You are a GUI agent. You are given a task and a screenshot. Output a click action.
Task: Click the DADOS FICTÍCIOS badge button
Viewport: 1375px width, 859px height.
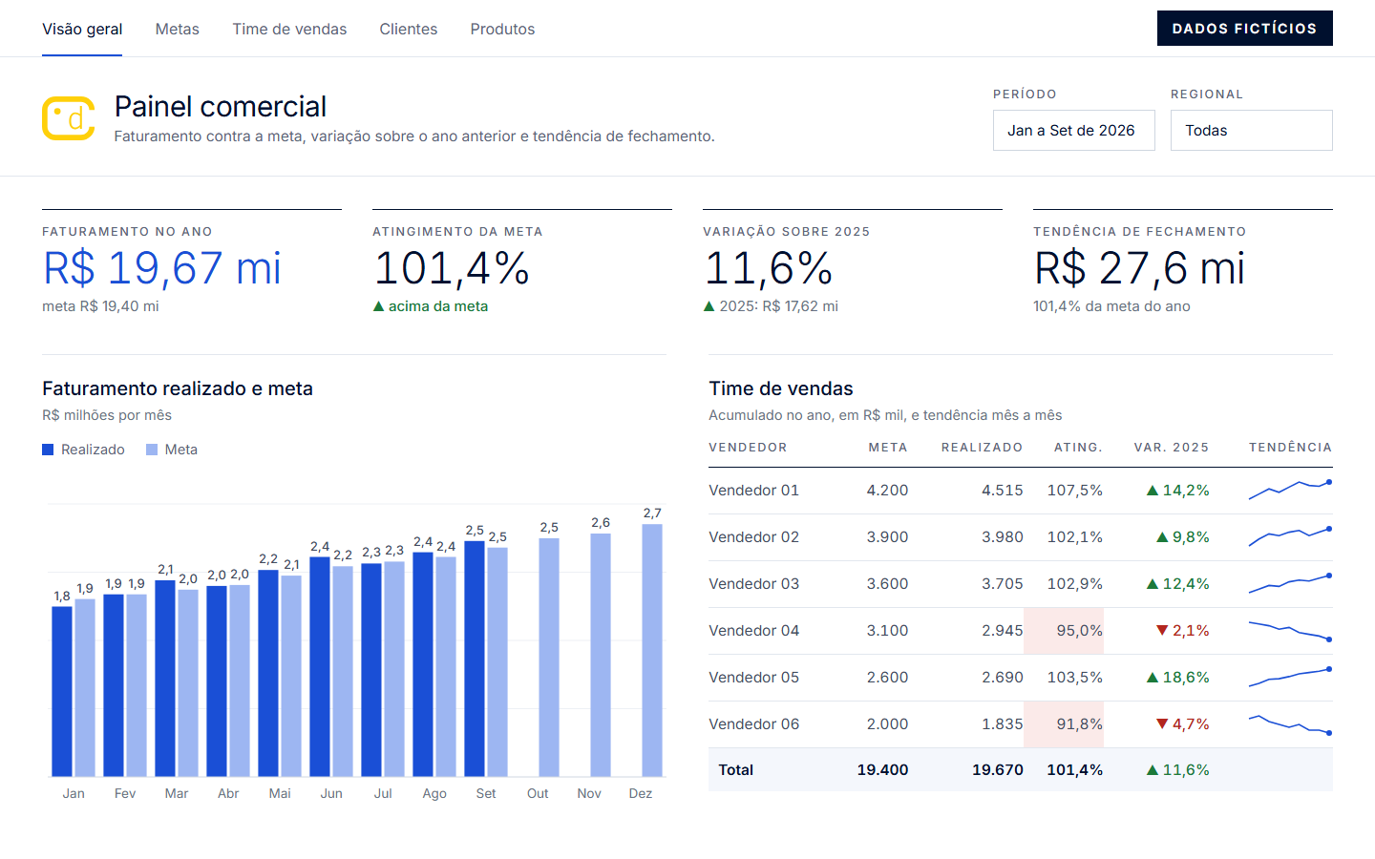point(1244,29)
